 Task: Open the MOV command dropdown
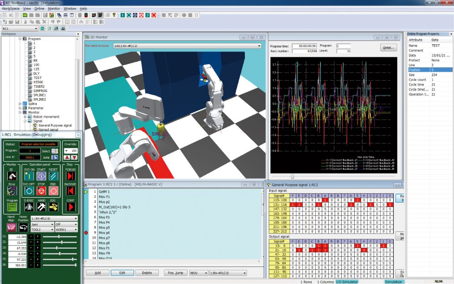[x=199, y=273]
